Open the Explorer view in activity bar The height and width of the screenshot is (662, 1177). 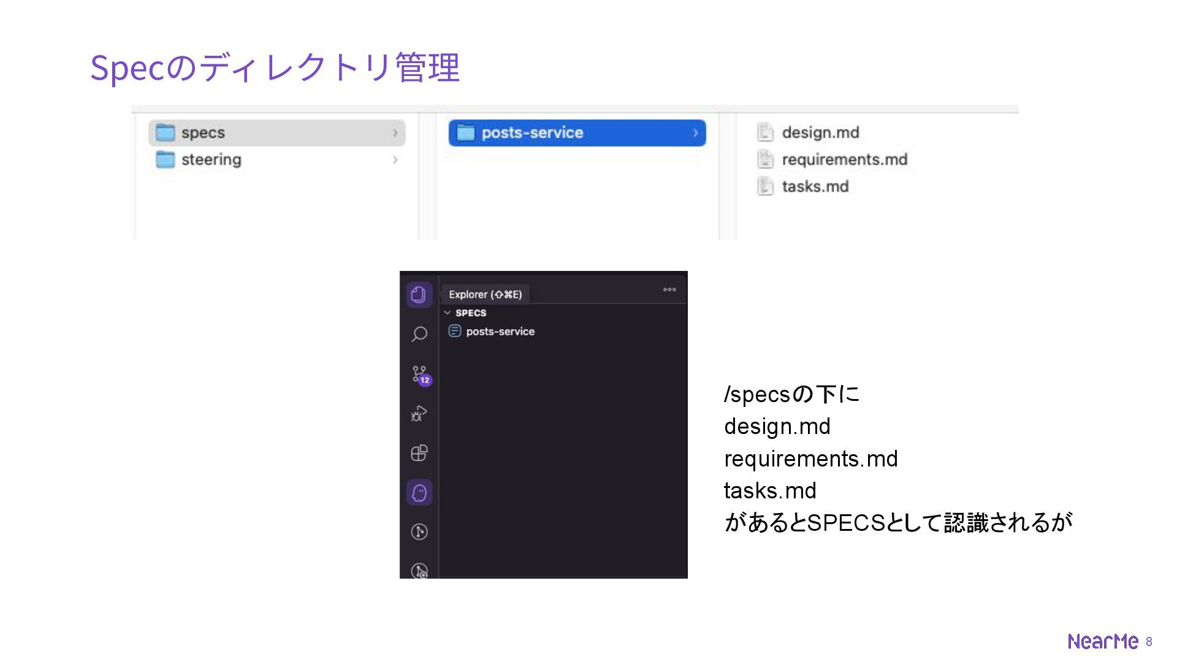click(419, 295)
